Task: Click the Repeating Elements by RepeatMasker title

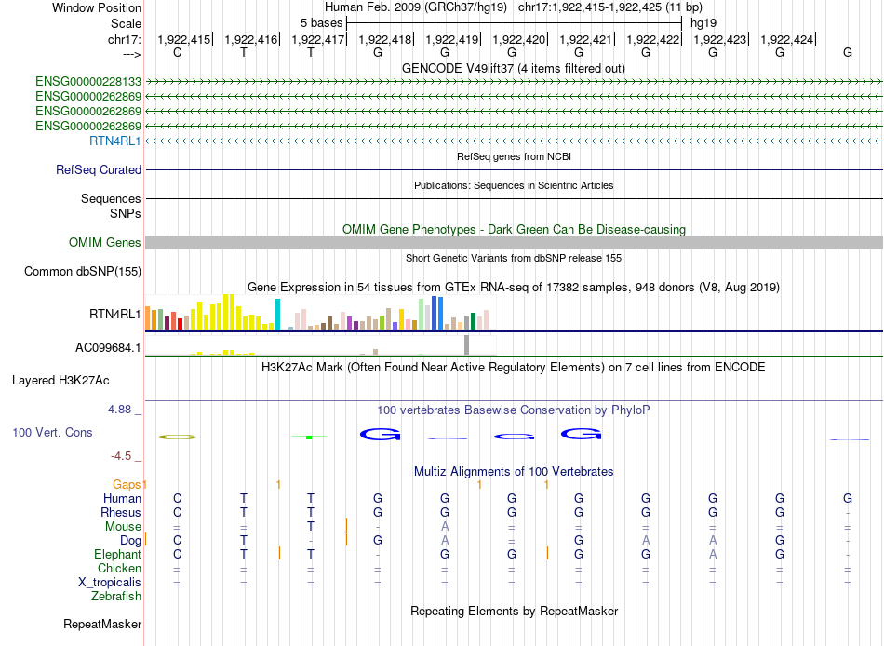Action: tap(515, 611)
